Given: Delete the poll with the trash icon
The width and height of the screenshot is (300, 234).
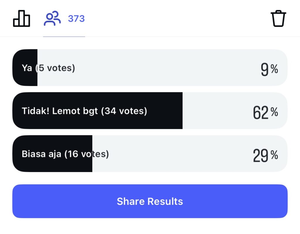Looking at the screenshot, I should [x=278, y=18].
